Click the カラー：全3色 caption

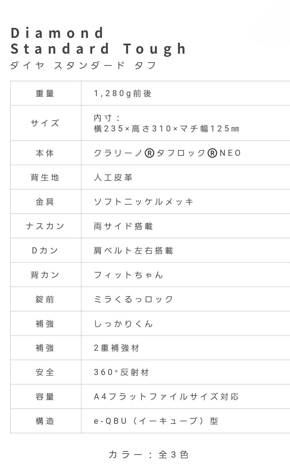click(148, 455)
